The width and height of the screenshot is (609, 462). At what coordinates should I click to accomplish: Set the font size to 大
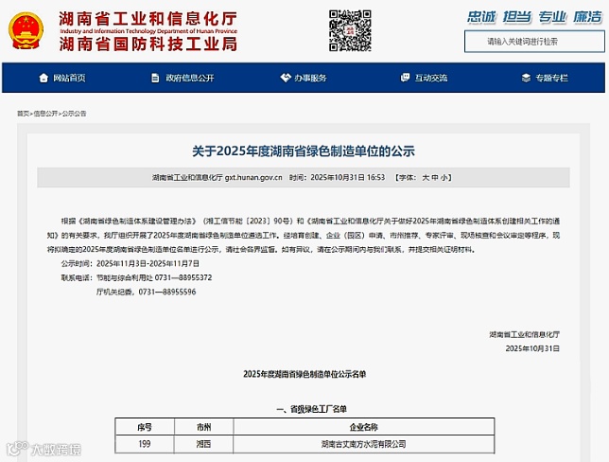coord(426,178)
